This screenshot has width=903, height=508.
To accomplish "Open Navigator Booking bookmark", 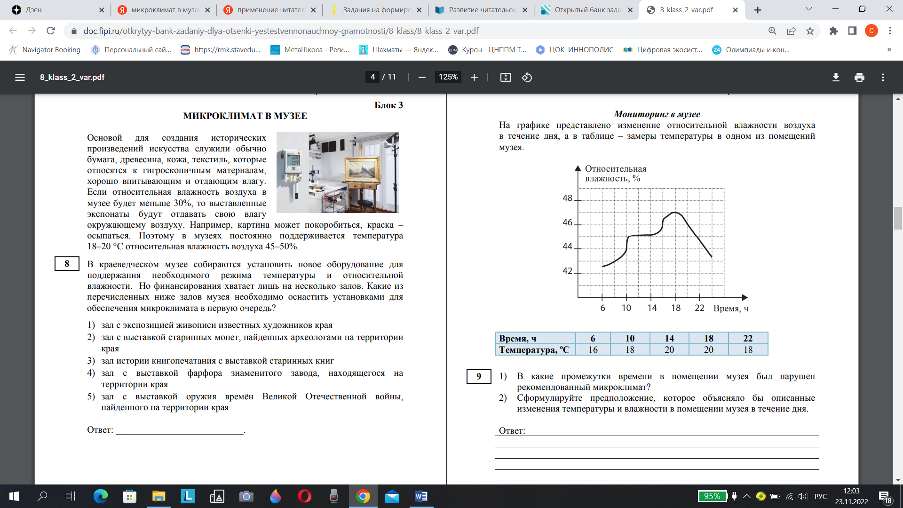I will point(45,49).
